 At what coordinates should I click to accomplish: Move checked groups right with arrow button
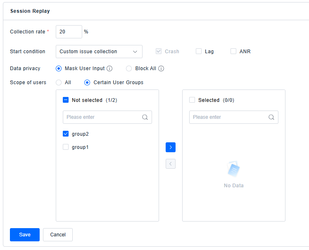[x=171, y=147]
